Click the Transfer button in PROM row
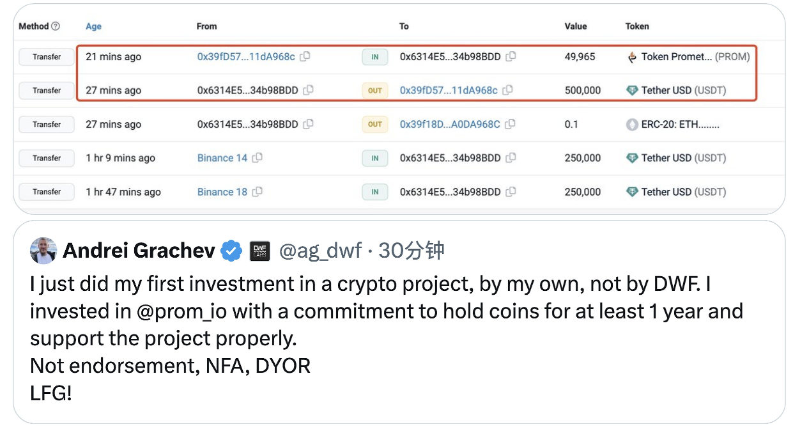 point(47,57)
